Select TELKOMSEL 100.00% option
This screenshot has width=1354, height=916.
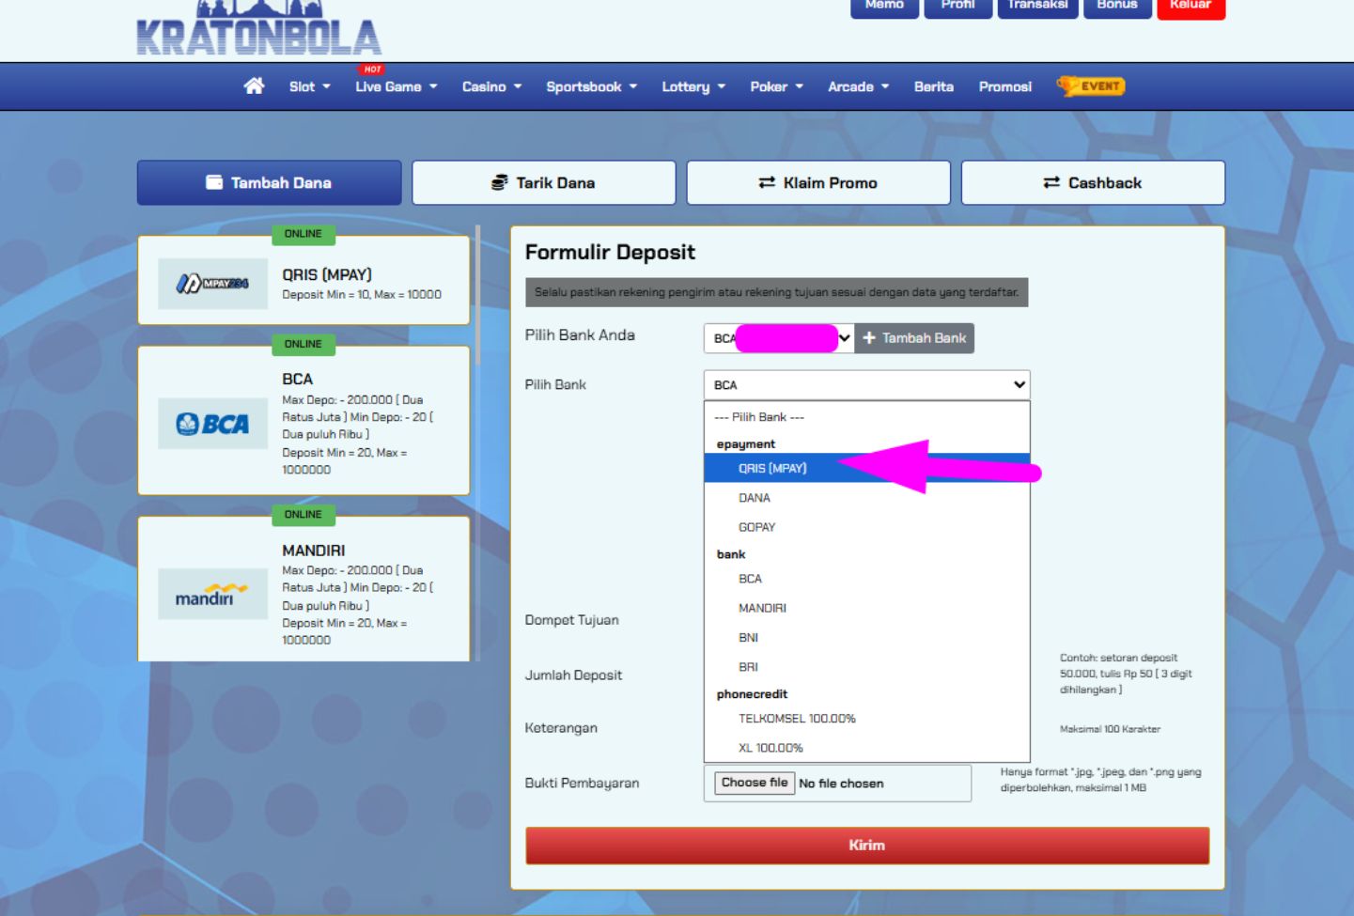click(x=866, y=719)
